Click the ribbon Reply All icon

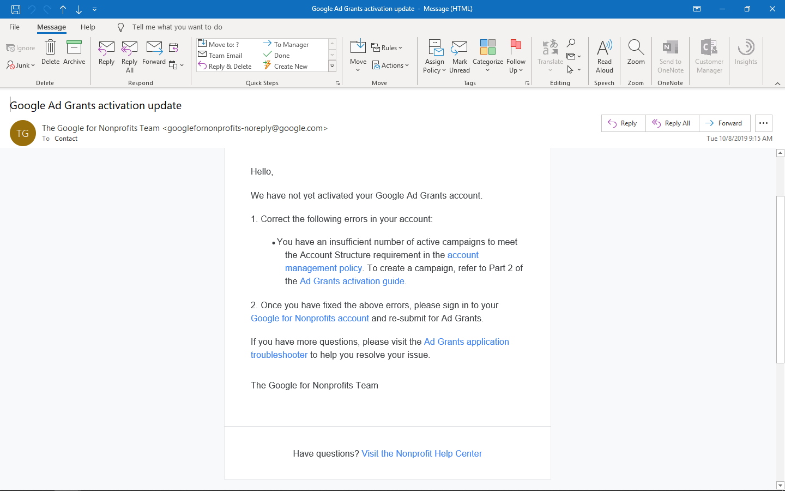pos(129,56)
